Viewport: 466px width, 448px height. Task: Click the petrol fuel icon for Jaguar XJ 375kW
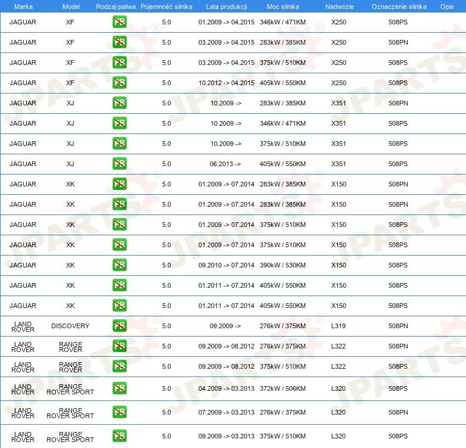119,143
